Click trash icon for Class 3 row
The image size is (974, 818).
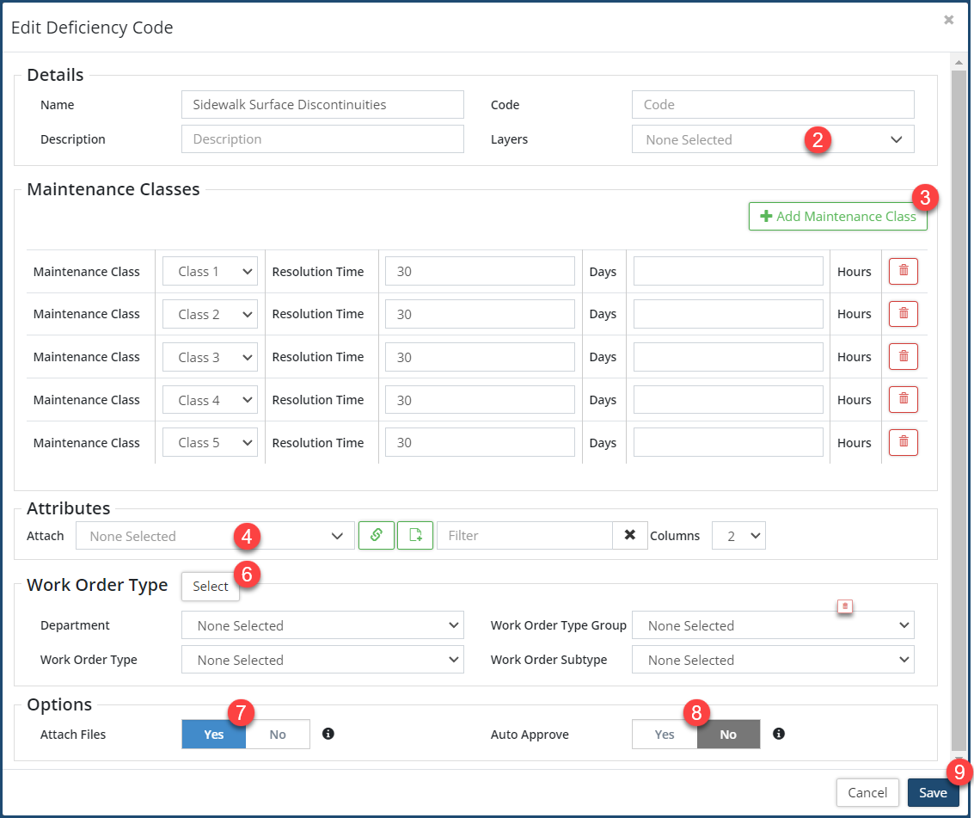click(x=903, y=357)
